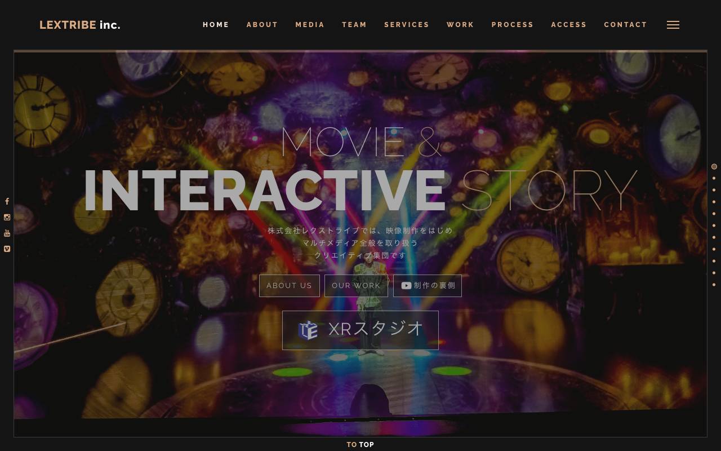Open the ACCESS menu link
Image resolution: width=721 pixels, height=451 pixels.
pyautogui.click(x=569, y=25)
